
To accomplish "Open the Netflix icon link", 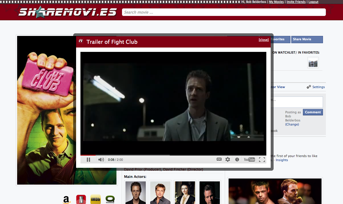I will [x=81, y=199].
